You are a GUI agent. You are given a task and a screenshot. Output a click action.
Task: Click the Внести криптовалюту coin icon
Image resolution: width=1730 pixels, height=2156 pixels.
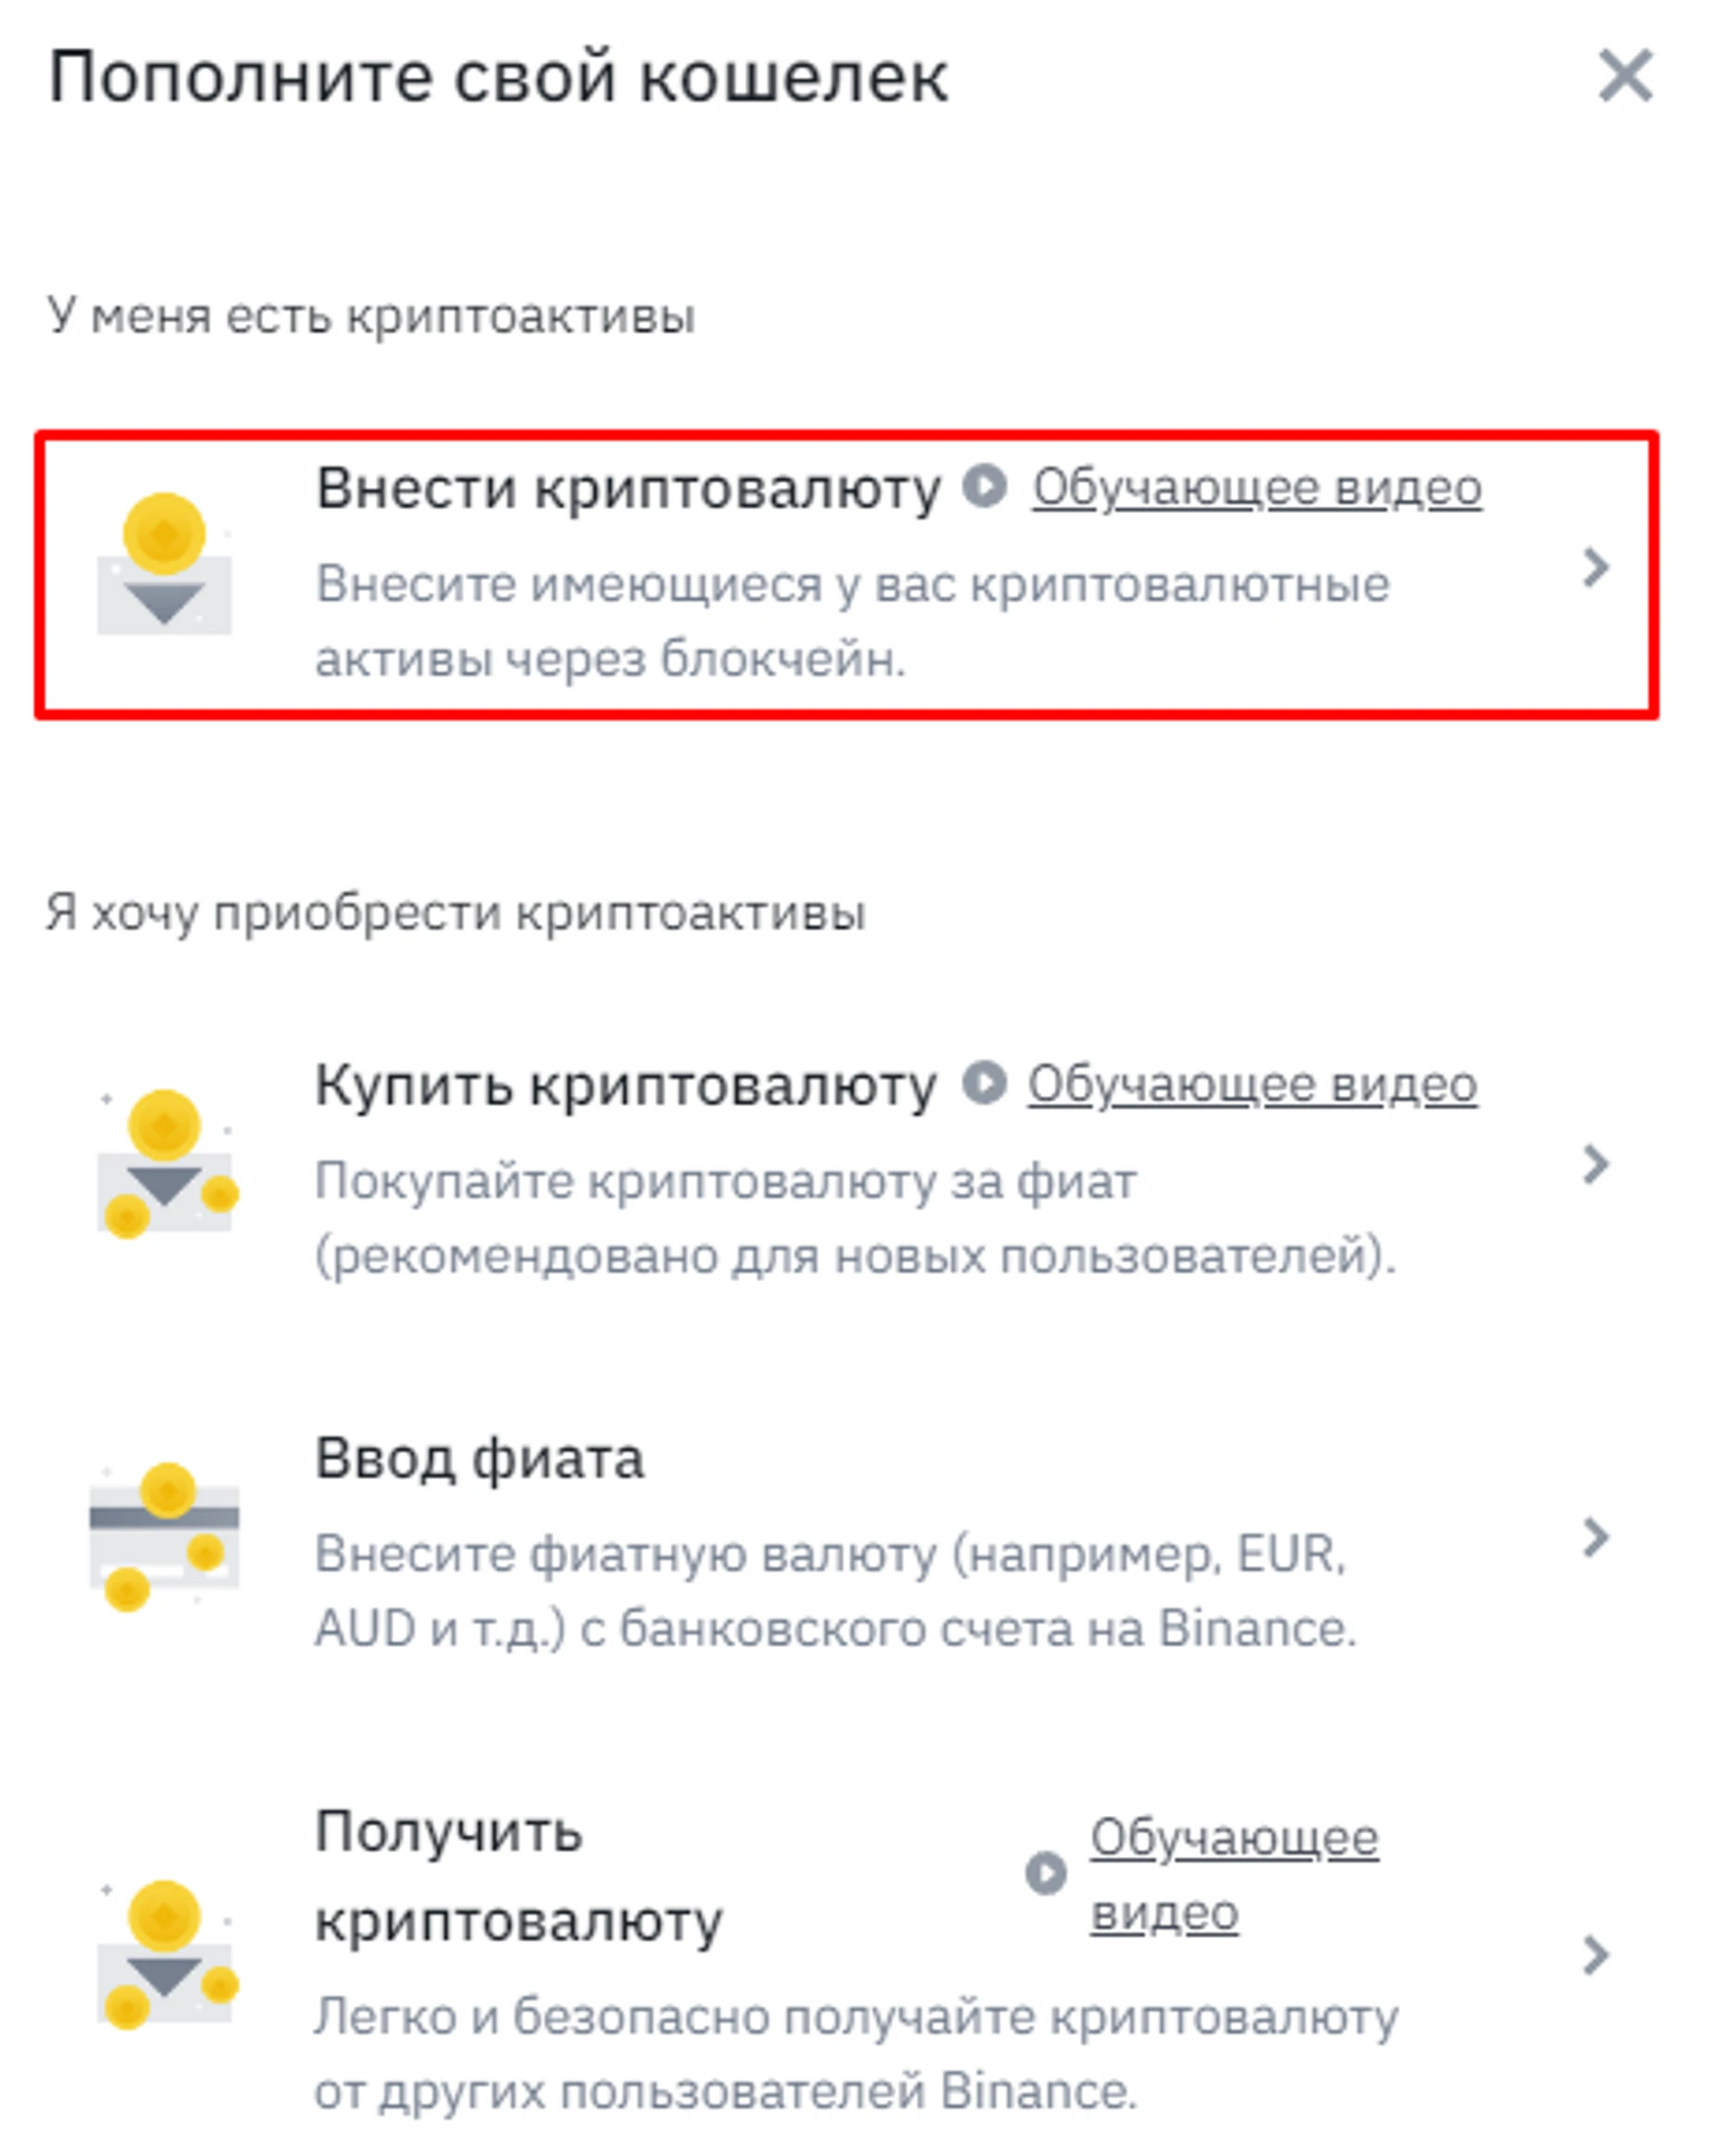click(163, 564)
